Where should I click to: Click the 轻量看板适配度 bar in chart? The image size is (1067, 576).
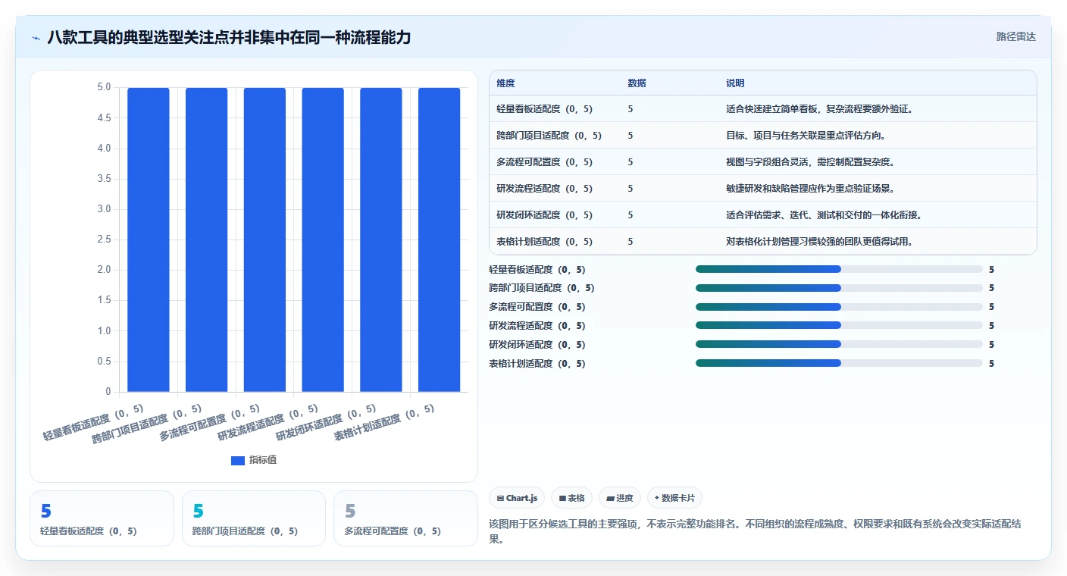pyautogui.click(x=149, y=239)
